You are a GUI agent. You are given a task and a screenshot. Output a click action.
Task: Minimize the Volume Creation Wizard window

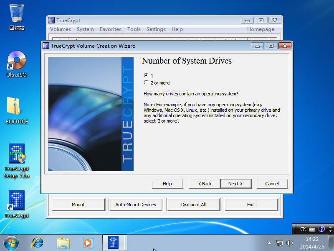click(257, 46)
